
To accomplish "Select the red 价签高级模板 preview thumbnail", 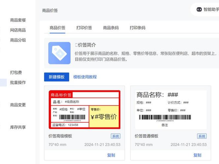I will click(x=85, y=110).
